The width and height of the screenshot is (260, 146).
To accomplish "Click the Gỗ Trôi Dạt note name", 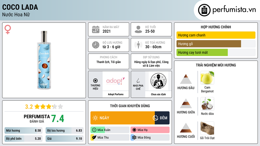I will (207, 138).
